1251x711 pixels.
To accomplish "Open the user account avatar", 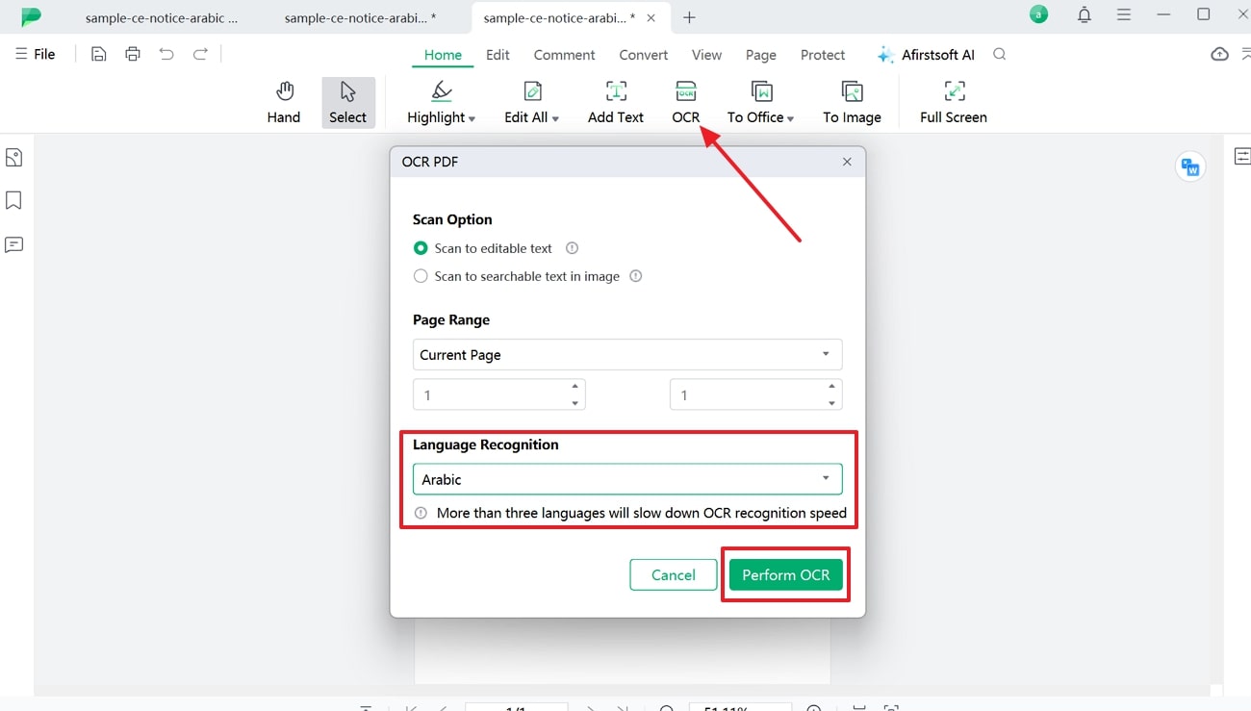I will [x=1038, y=14].
